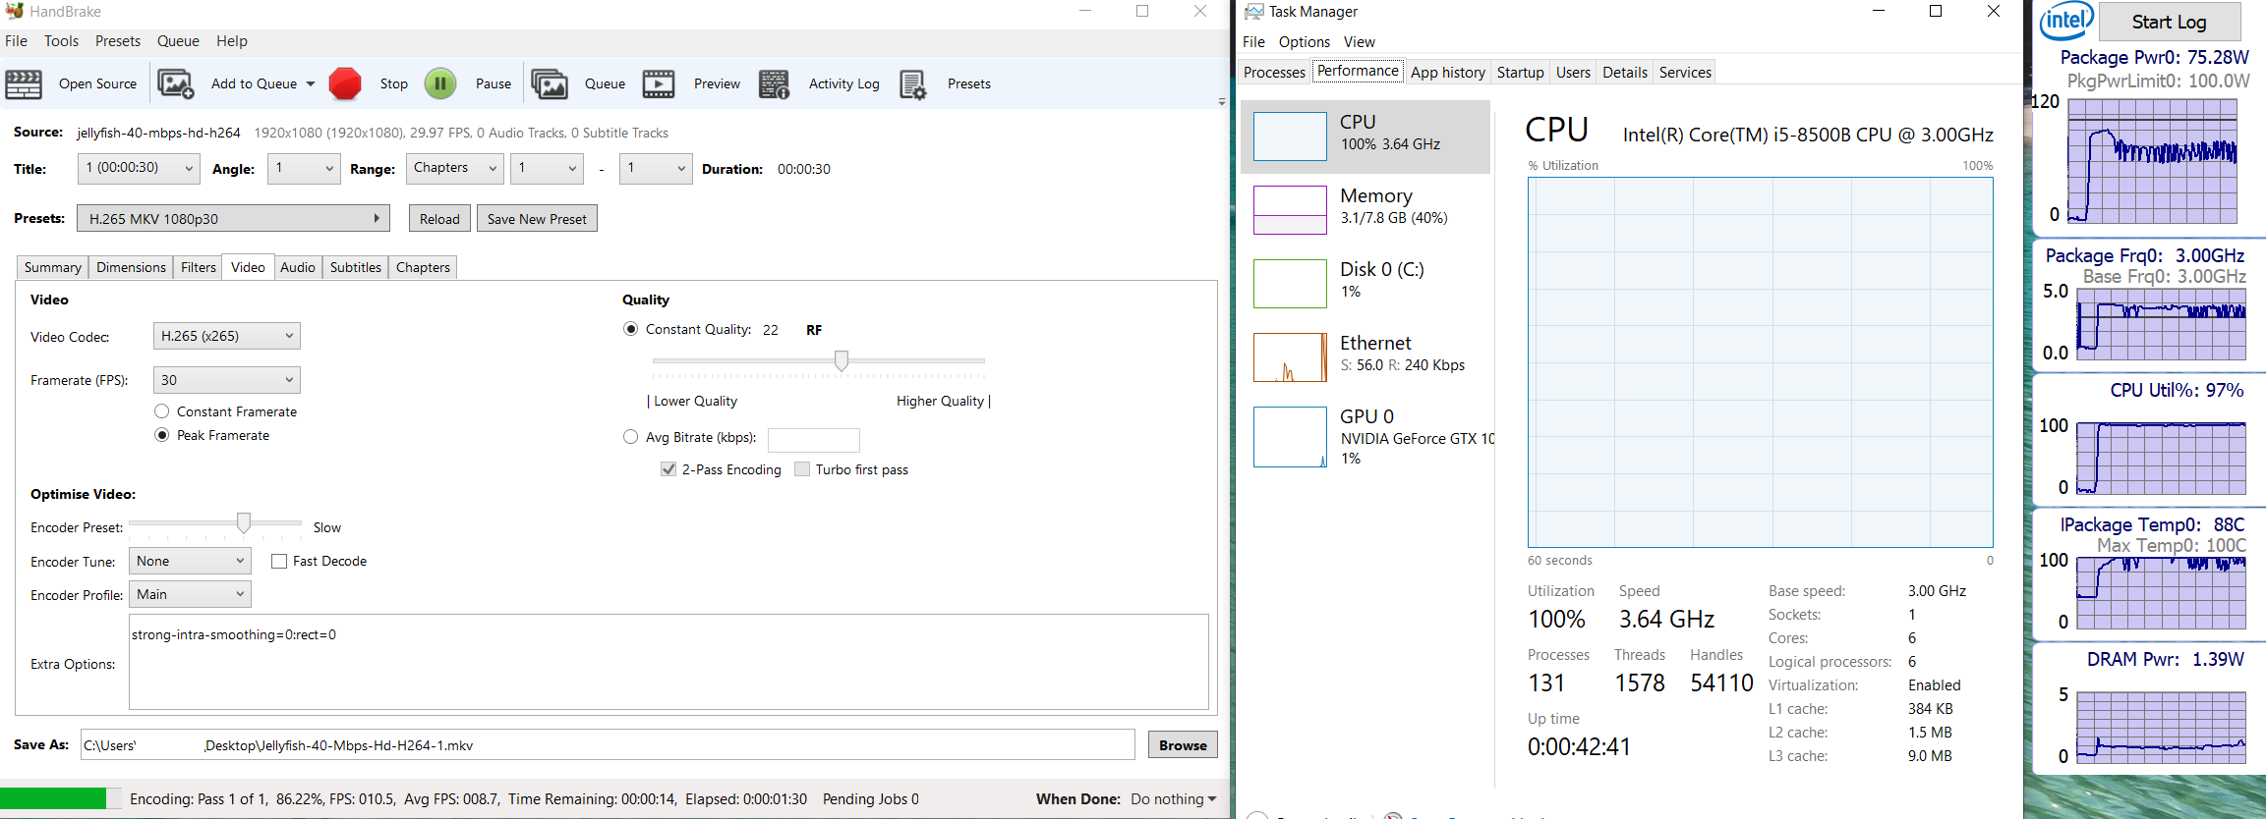The image size is (2266, 819).
Task: Click the Activity Log icon
Action: 774,84
